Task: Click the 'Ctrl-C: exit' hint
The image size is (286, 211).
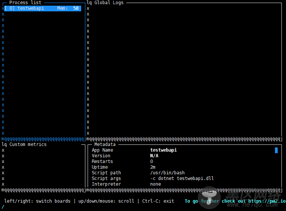Action: pos(158,201)
